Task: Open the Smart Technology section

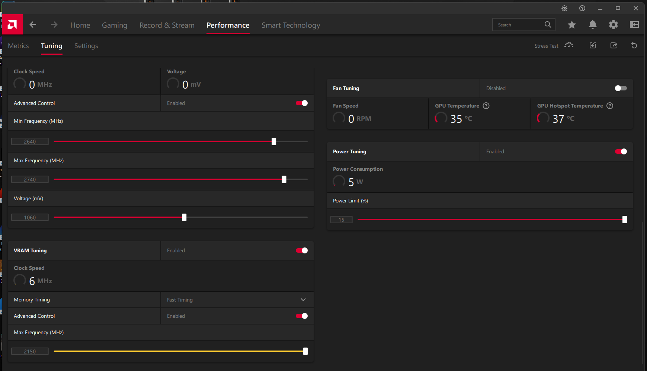Action: [291, 25]
